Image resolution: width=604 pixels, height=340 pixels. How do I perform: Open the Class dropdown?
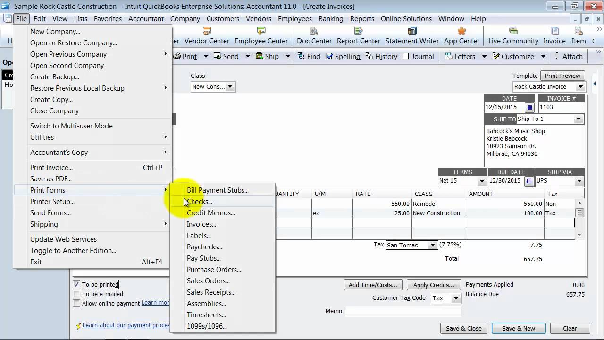pos(230,87)
